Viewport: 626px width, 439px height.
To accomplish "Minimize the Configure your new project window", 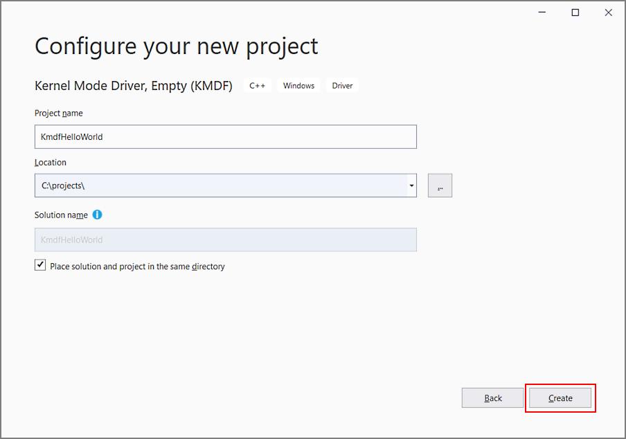I will click(542, 12).
